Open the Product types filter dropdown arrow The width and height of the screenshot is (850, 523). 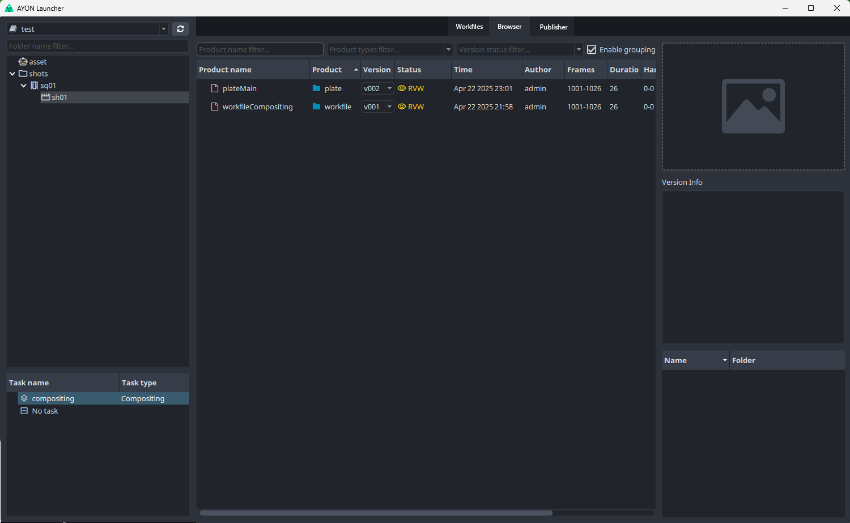[x=448, y=50]
